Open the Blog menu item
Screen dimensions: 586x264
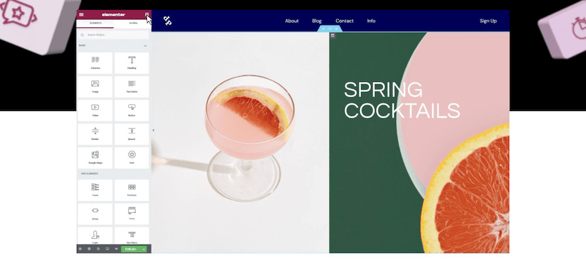click(317, 21)
